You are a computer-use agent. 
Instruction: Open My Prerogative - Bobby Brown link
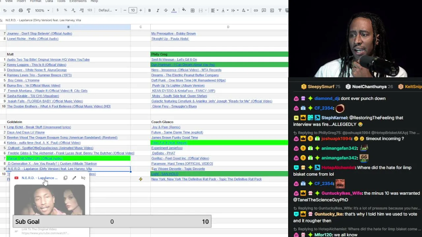(x=173, y=34)
